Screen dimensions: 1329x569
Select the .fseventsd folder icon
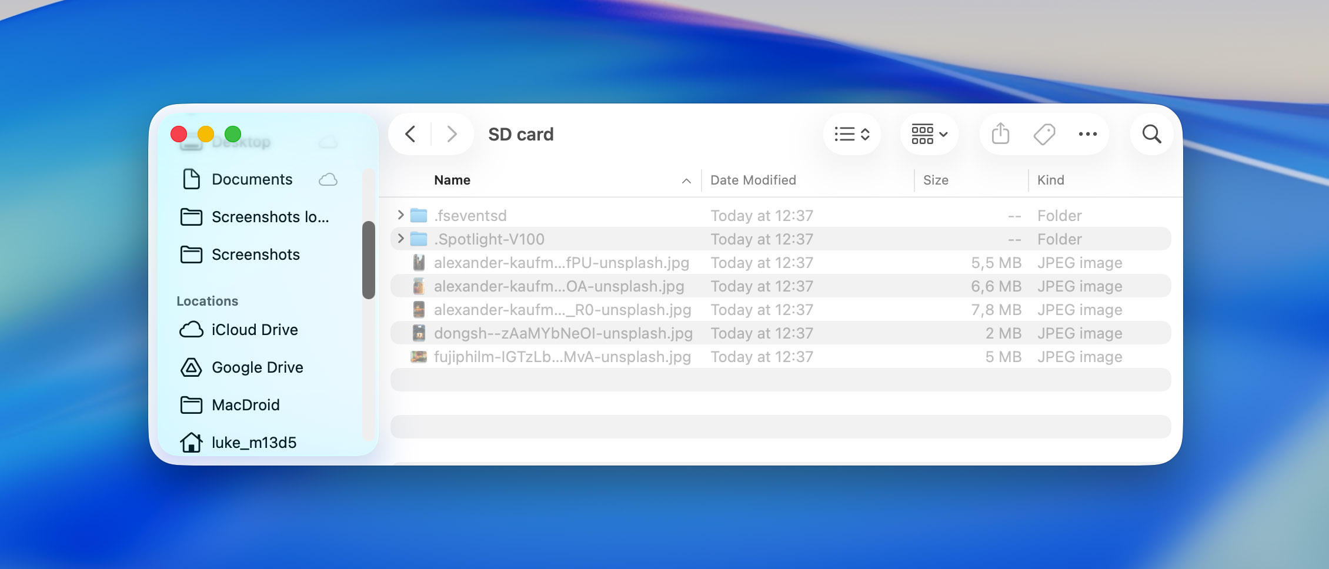click(419, 215)
